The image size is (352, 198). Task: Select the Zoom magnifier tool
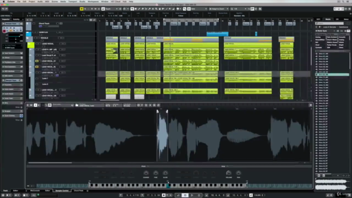coord(156,9)
